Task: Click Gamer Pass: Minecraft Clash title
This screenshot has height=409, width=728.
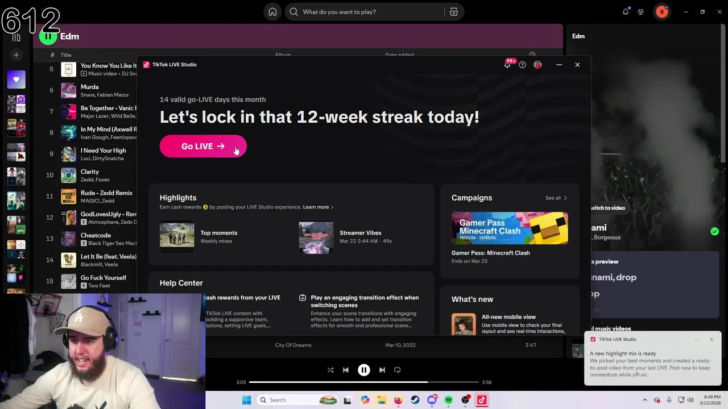Action: tap(490, 253)
